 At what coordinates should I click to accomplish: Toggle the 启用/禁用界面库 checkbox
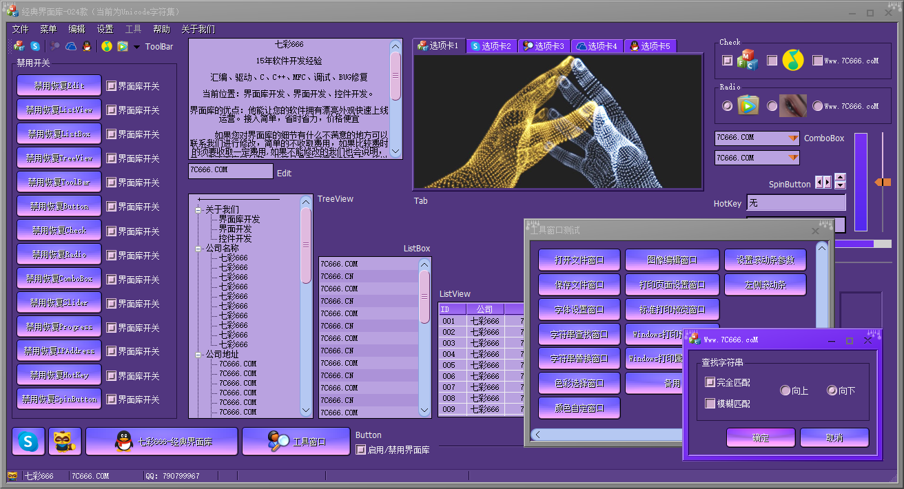(360, 450)
